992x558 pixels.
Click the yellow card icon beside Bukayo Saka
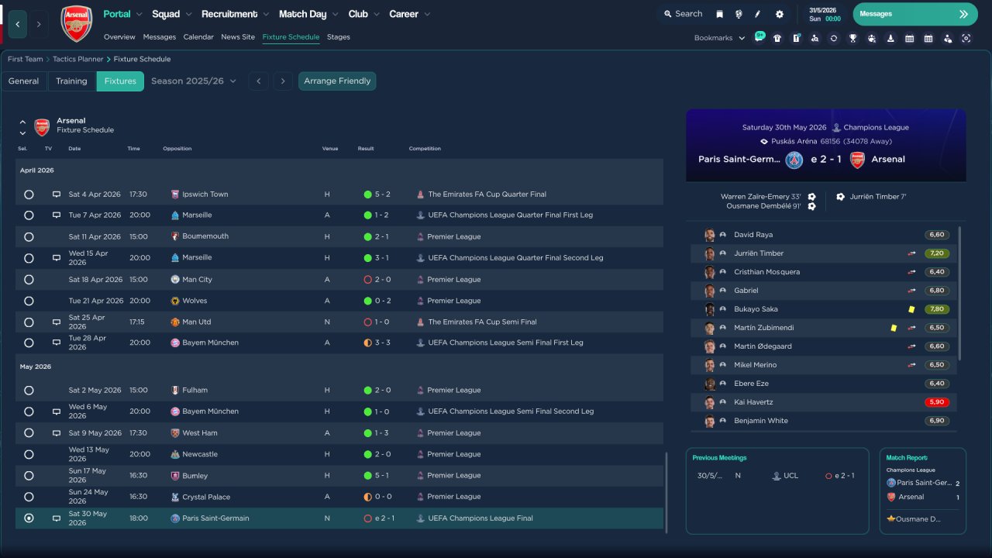[x=912, y=309]
